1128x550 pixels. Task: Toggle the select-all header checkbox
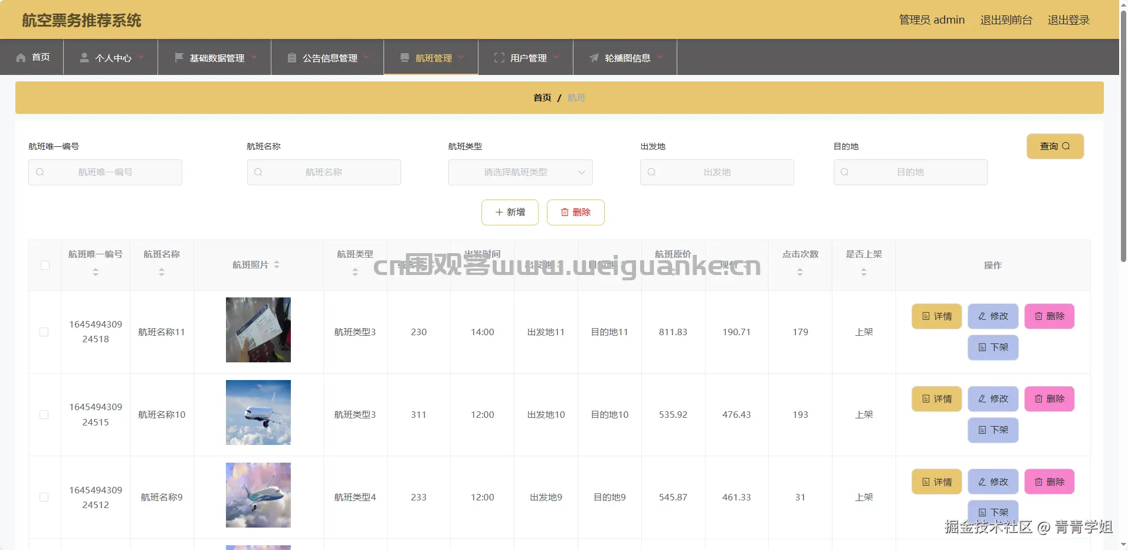(45, 266)
